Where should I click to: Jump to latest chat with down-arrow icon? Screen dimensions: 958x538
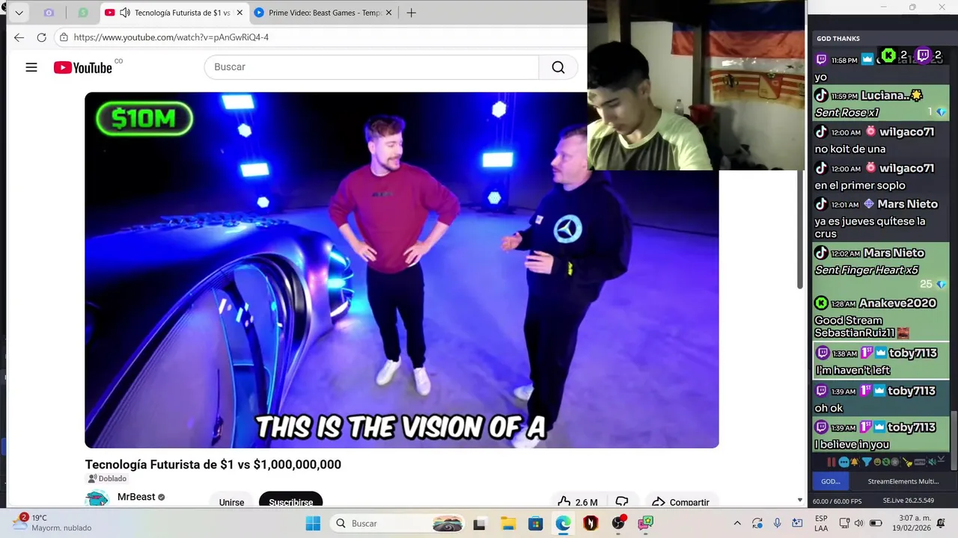[942, 459]
